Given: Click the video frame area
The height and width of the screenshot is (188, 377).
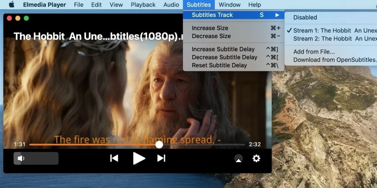Looking at the screenshot, I should coord(137,92).
